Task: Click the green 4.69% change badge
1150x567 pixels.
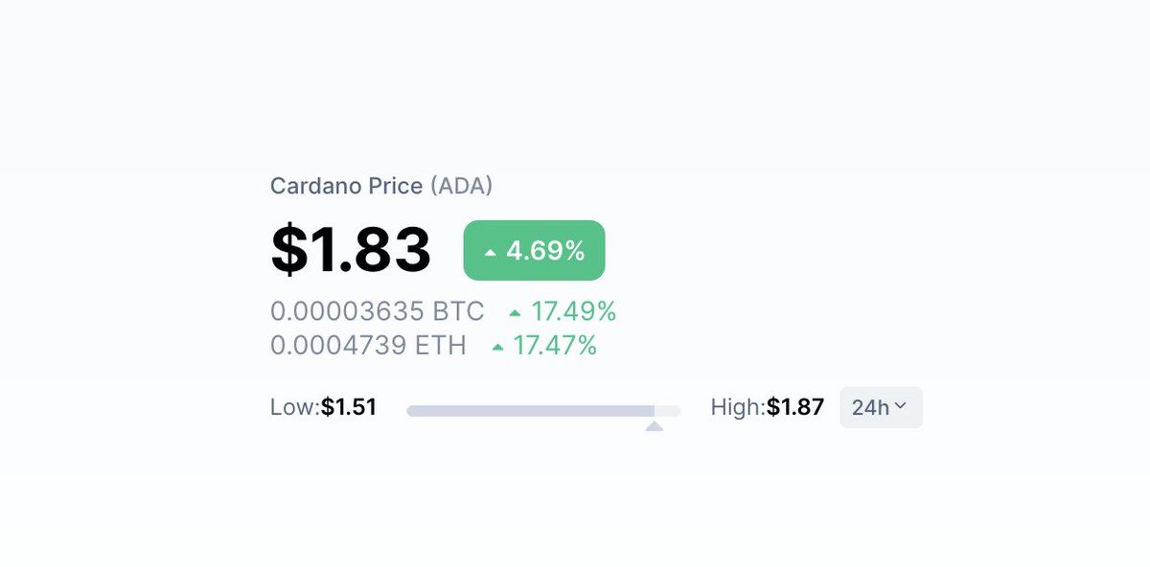Action: (534, 251)
